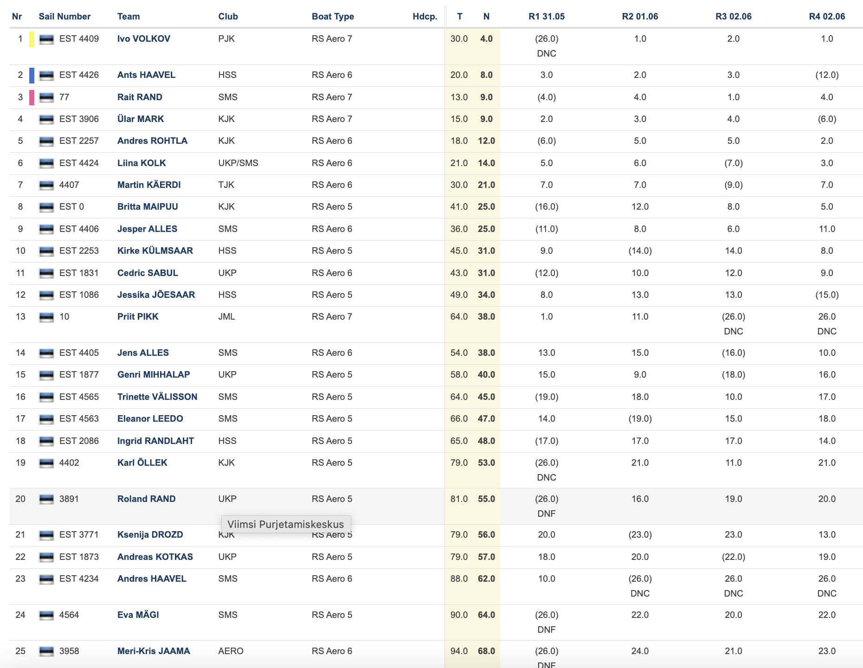Click the R4 02.06 race column header
The width and height of the screenshot is (863, 668).
click(x=827, y=16)
